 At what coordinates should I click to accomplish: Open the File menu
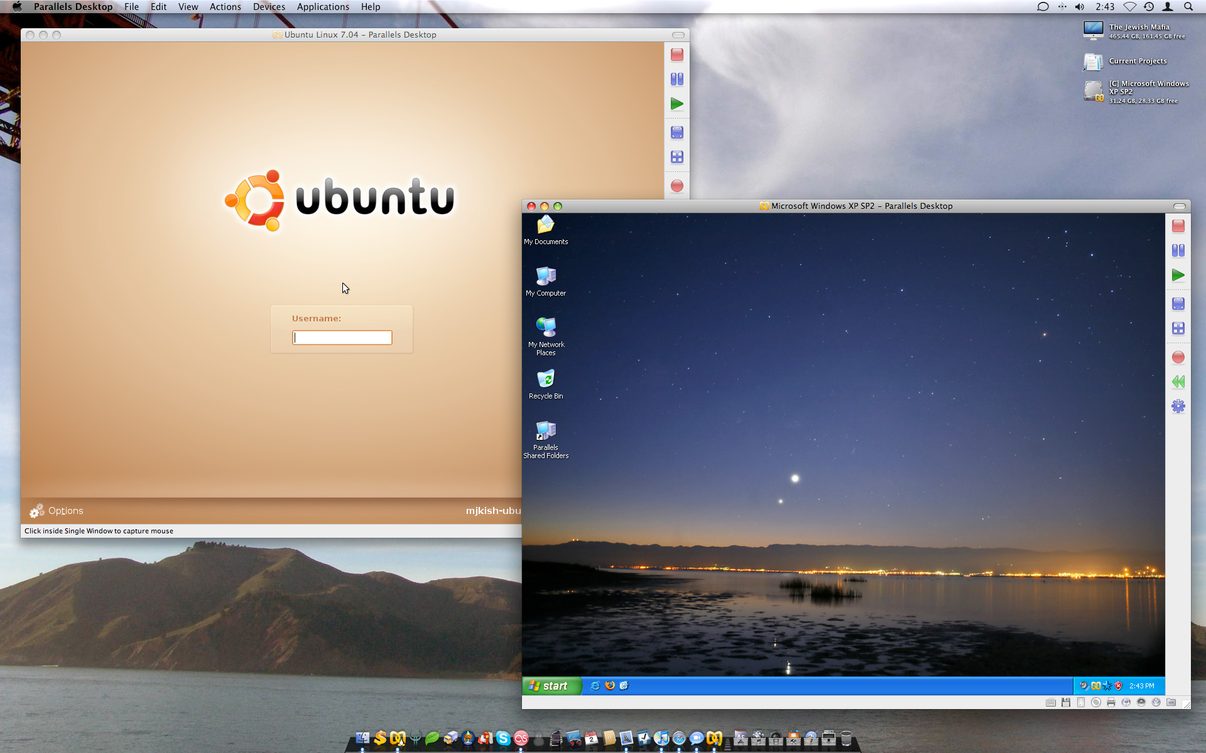(x=131, y=7)
